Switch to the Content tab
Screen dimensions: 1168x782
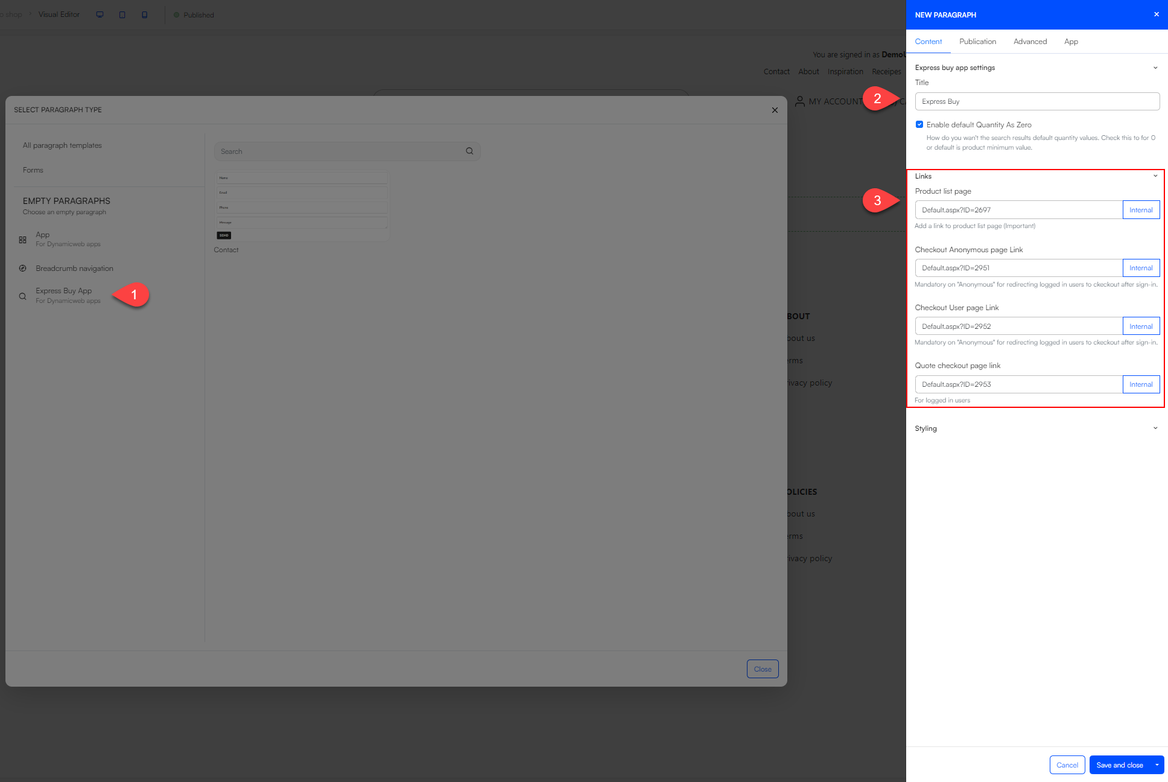(x=928, y=42)
